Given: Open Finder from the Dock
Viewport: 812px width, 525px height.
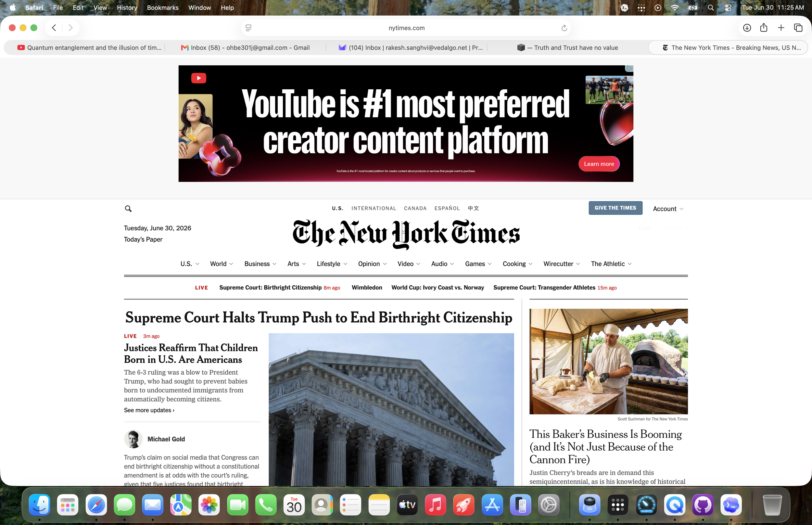Looking at the screenshot, I should (40, 505).
